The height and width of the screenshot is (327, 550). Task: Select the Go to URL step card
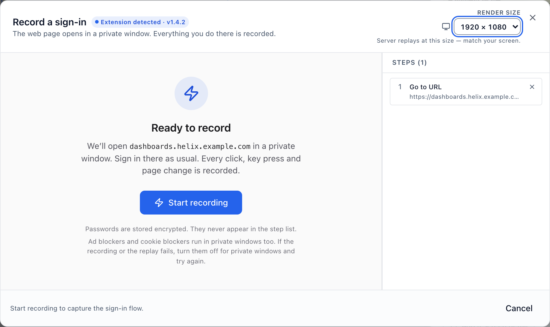[x=466, y=92]
